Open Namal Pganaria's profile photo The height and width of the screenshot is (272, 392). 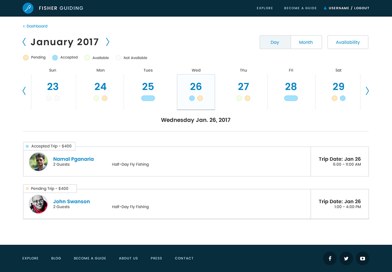pos(38,162)
